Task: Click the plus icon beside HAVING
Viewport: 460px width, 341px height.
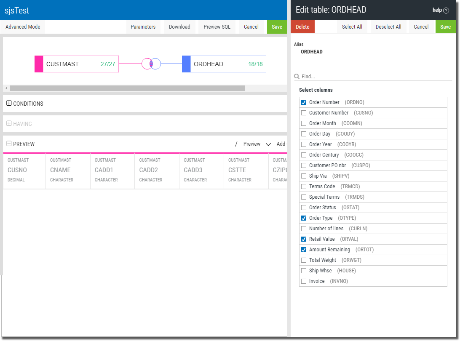Action: (x=9, y=124)
